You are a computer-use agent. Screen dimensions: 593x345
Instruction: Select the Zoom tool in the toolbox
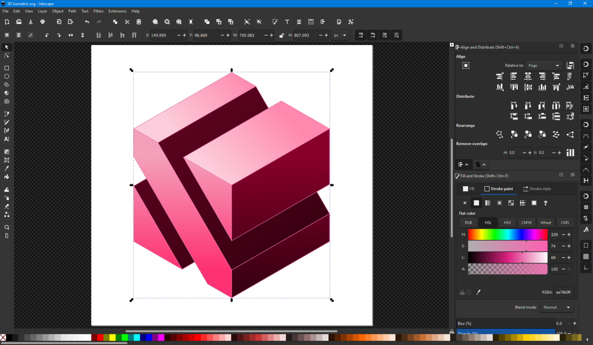coord(6,228)
